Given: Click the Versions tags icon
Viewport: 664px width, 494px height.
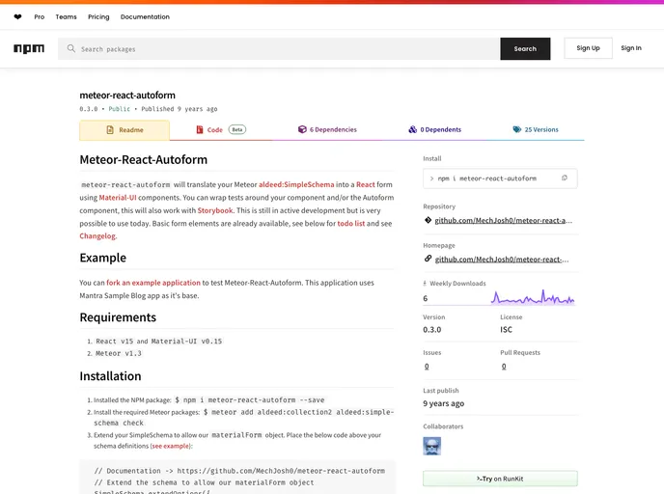Looking at the screenshot, I should [x=517, y=129].
